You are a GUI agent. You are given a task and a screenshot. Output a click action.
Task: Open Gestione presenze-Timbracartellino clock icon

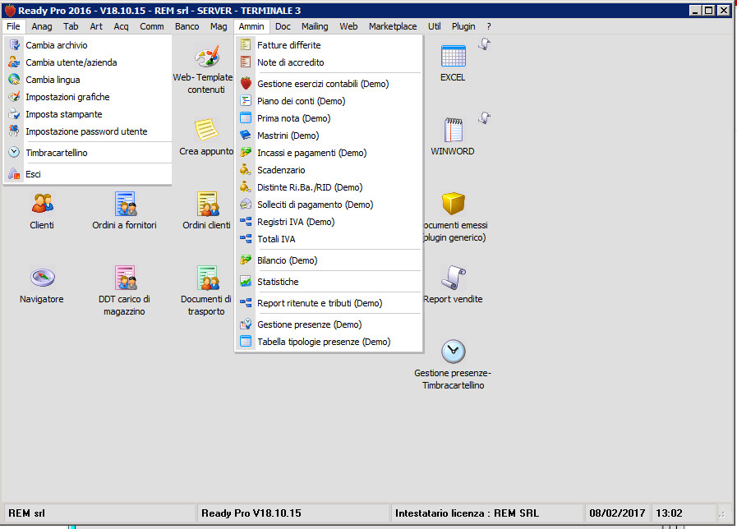(453, 352)
